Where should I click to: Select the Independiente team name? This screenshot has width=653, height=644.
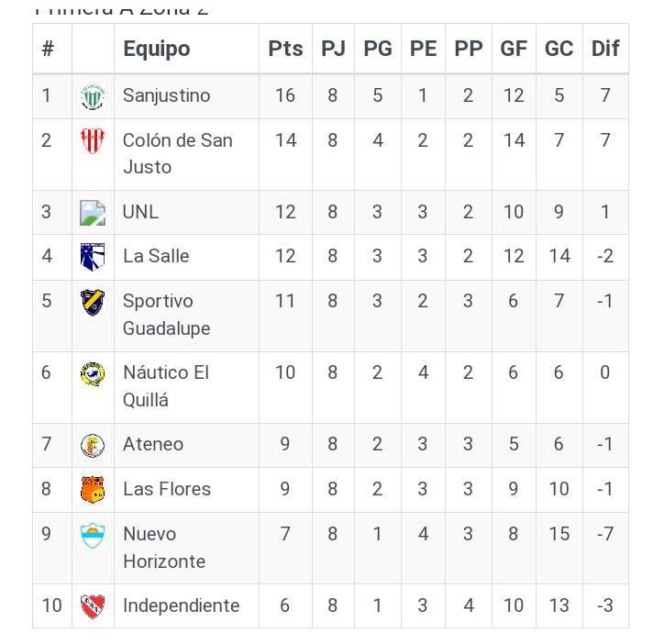click(x=181, y=605)
